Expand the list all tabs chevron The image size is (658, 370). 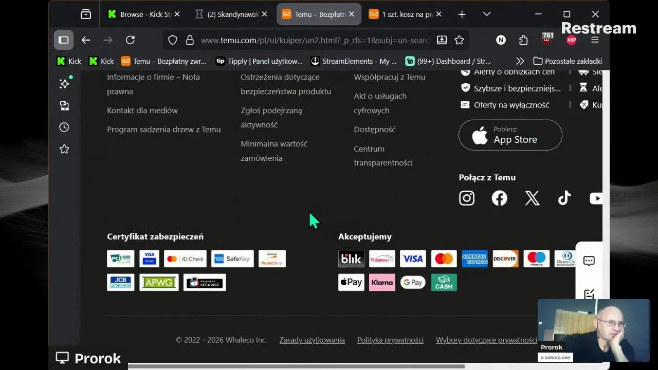[487, 14]
